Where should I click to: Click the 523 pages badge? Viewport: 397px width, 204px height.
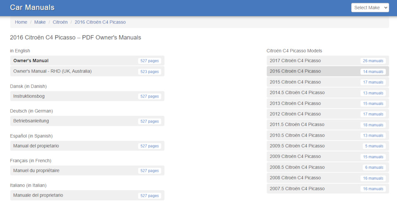pos(150,71)
